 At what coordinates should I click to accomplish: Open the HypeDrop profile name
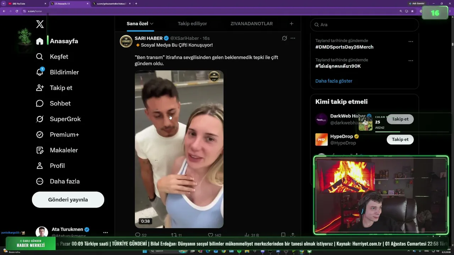(342, 136)
